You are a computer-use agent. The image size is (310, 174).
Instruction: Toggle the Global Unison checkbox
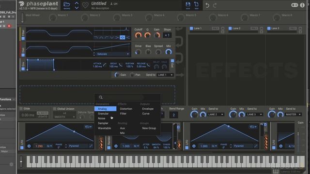click(x=55, y=108)
